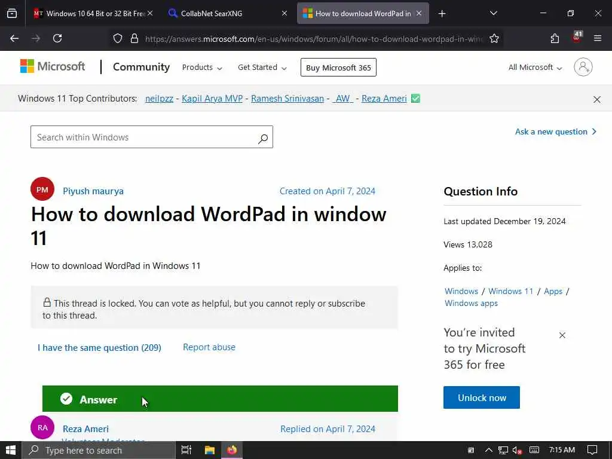
Task: Click the RA user avatar
Action: pyautogui.click(x=42, y=427)
